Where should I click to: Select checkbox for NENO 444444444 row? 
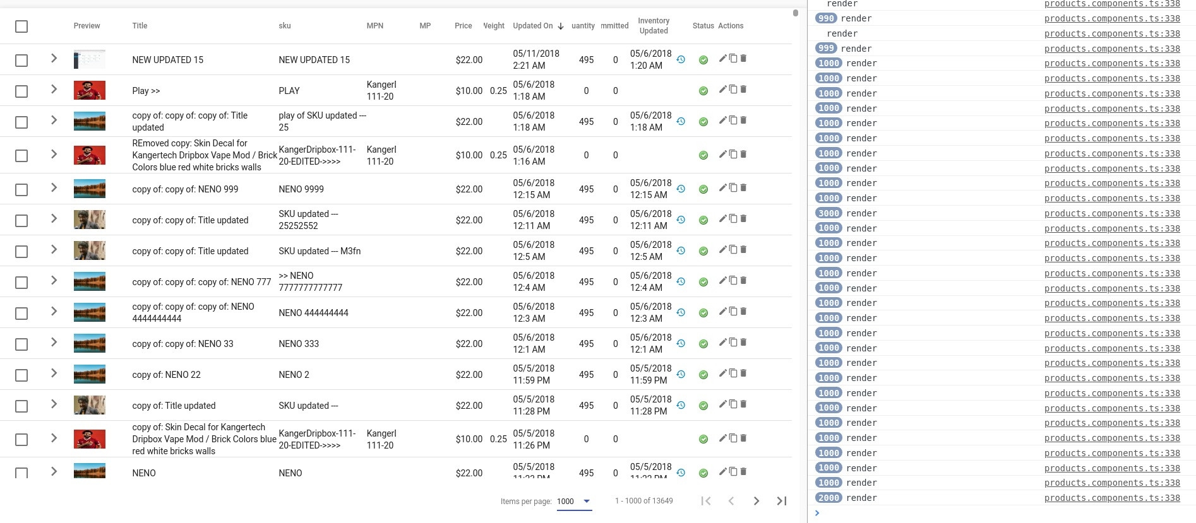[21, 313]
